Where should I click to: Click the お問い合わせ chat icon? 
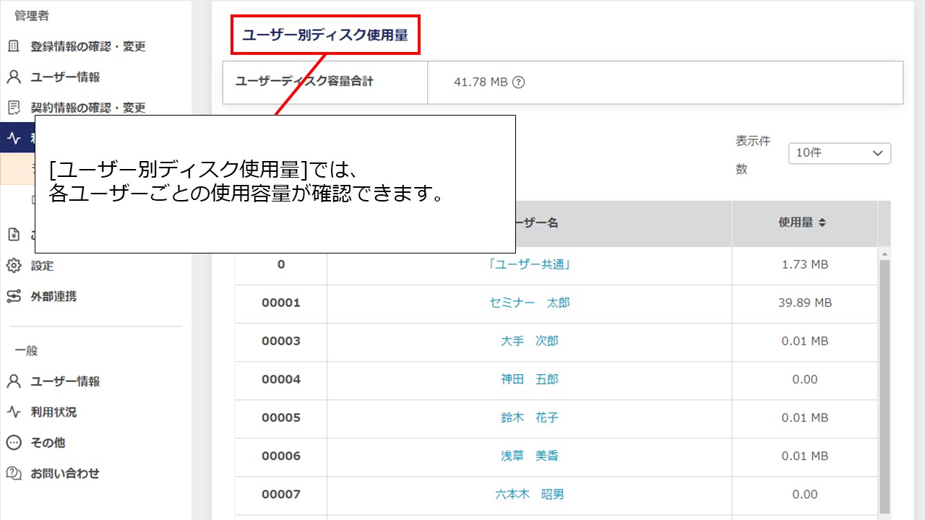click(x=14, y=474)
